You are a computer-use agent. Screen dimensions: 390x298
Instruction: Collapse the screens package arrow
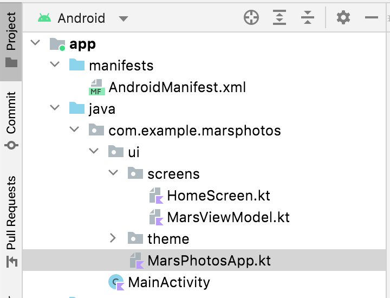coord(113,173)
